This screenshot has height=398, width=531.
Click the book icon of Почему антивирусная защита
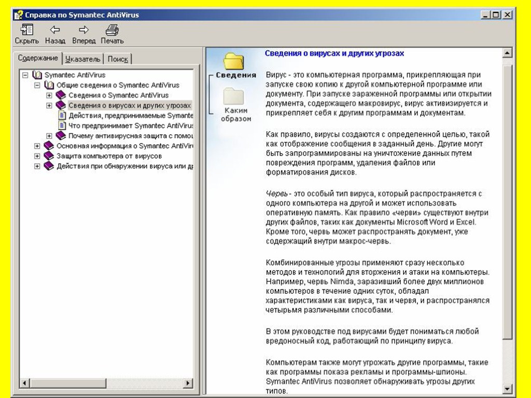61,136
